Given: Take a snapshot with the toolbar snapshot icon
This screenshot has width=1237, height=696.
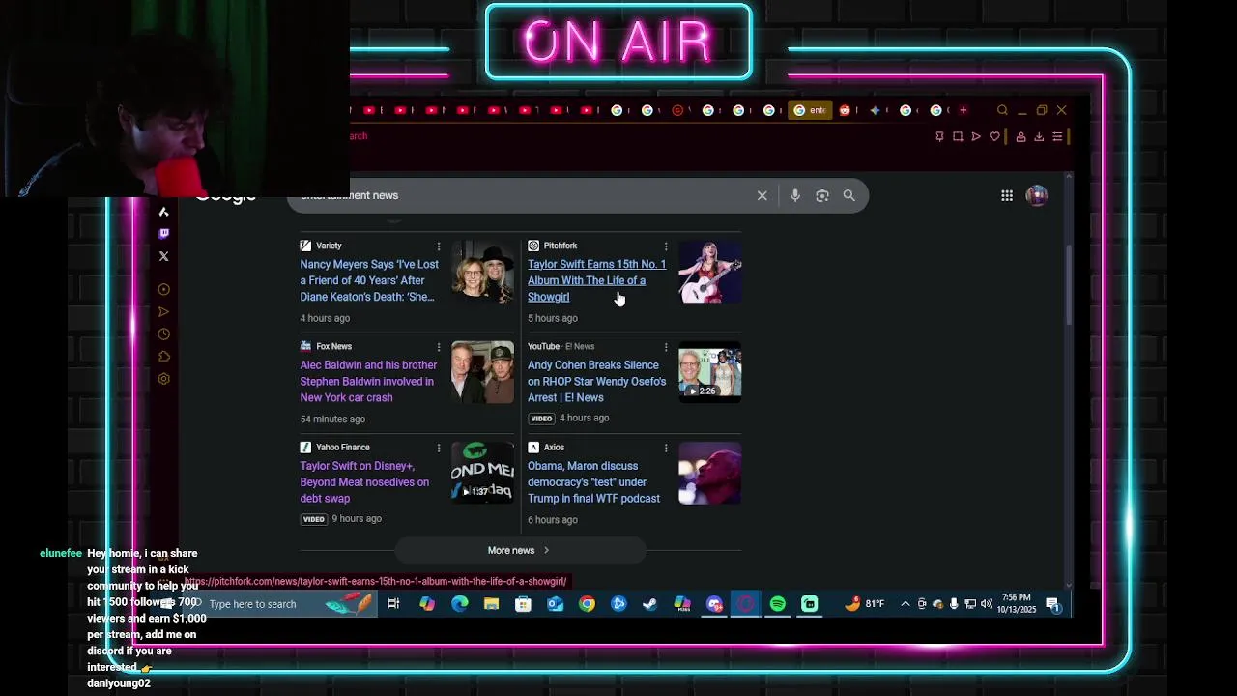Looking at the screenshot, I should click(x=958, y=137).
